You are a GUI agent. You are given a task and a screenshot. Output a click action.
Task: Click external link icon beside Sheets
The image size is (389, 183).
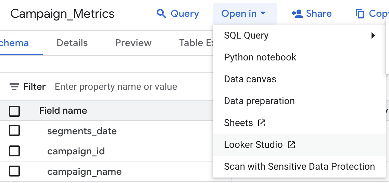[x=262, y=123]
